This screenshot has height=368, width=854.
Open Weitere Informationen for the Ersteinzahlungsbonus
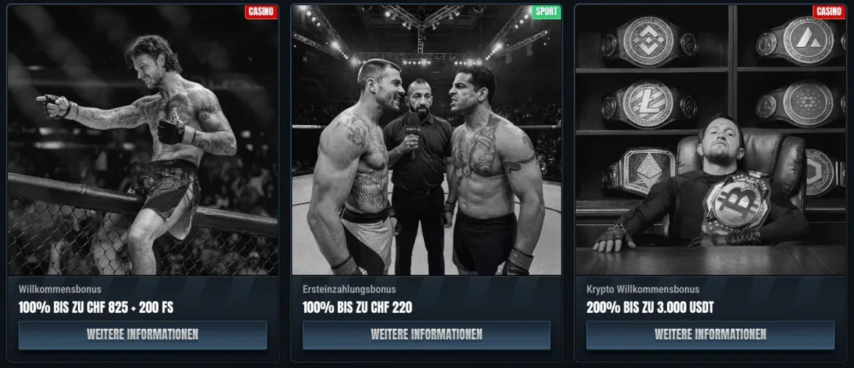[x=426, y=335]
